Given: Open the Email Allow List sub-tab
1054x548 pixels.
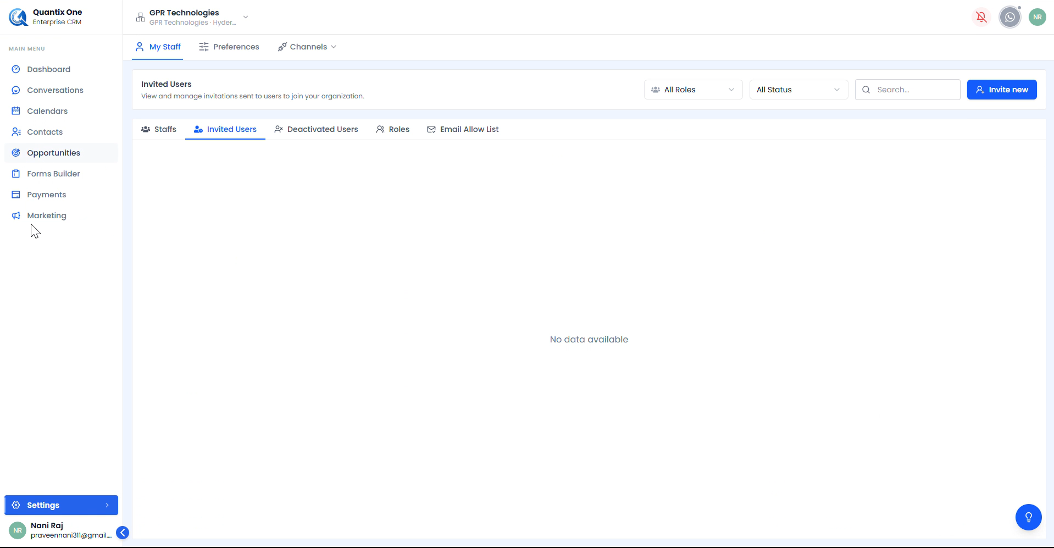Looking at the screenshot, I should 463,129.
